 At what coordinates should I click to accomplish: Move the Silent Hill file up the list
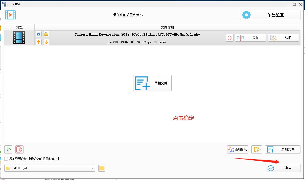pos(38,42)
